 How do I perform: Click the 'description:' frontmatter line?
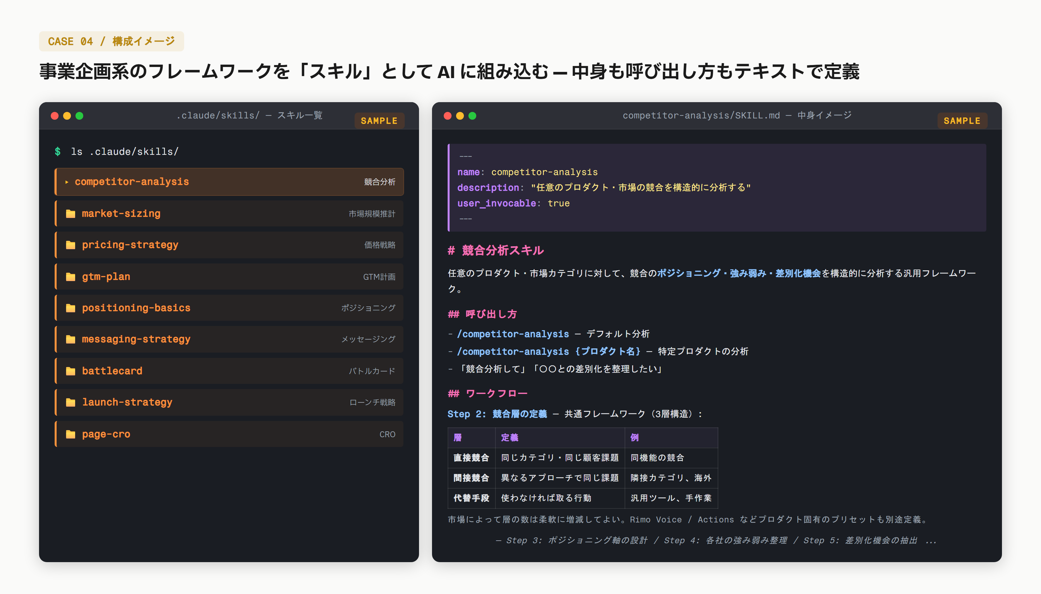604,188
